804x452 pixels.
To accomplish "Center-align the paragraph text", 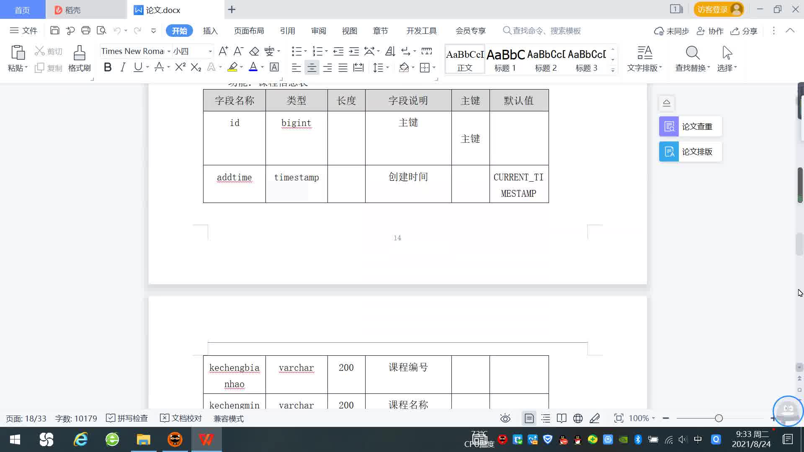I will point(312,68).
